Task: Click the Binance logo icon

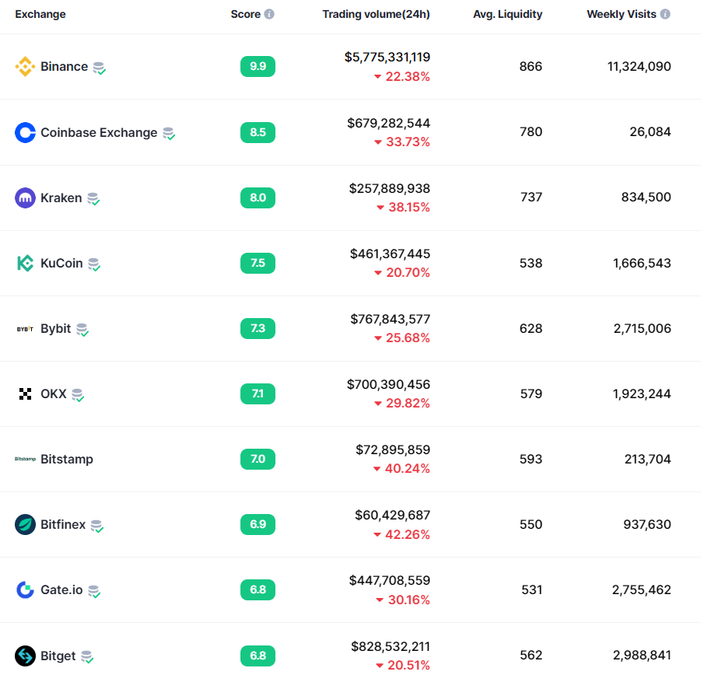Action: coord(25,67)
